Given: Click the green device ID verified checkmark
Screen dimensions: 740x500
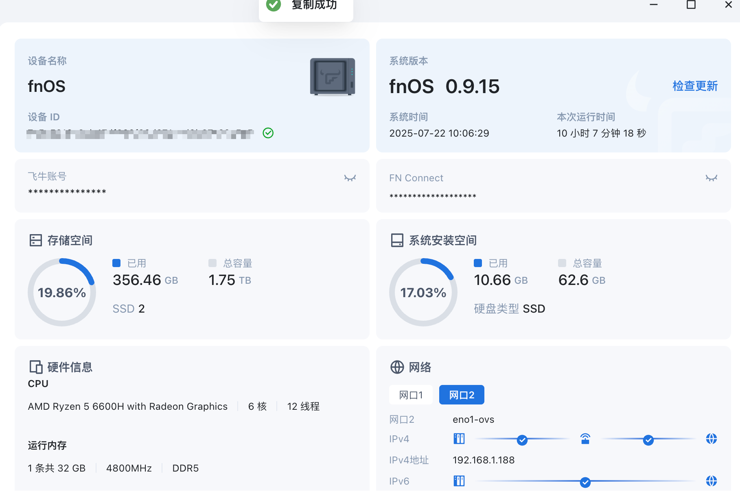Looking at the screenshot, I should tap(268, 133).
